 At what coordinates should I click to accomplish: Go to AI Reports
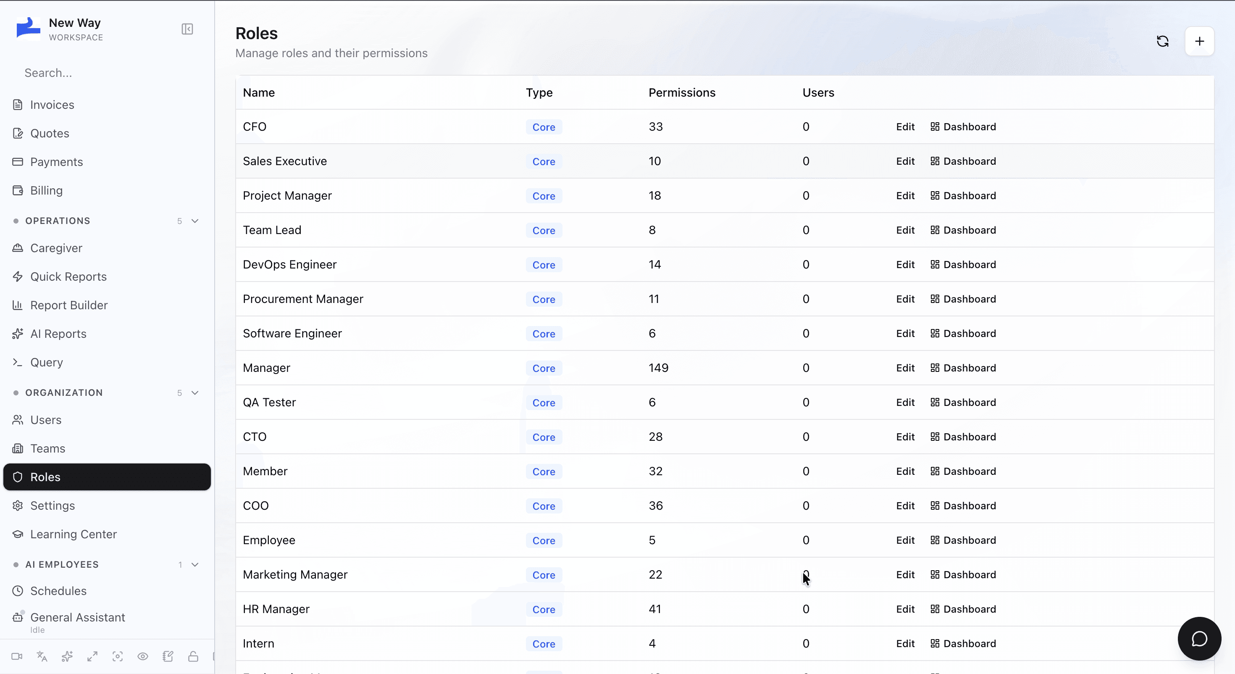pos(107,334)
